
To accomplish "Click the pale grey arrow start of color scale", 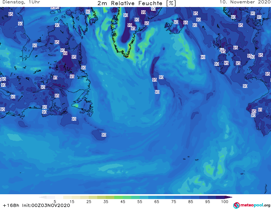I will 43,197.
